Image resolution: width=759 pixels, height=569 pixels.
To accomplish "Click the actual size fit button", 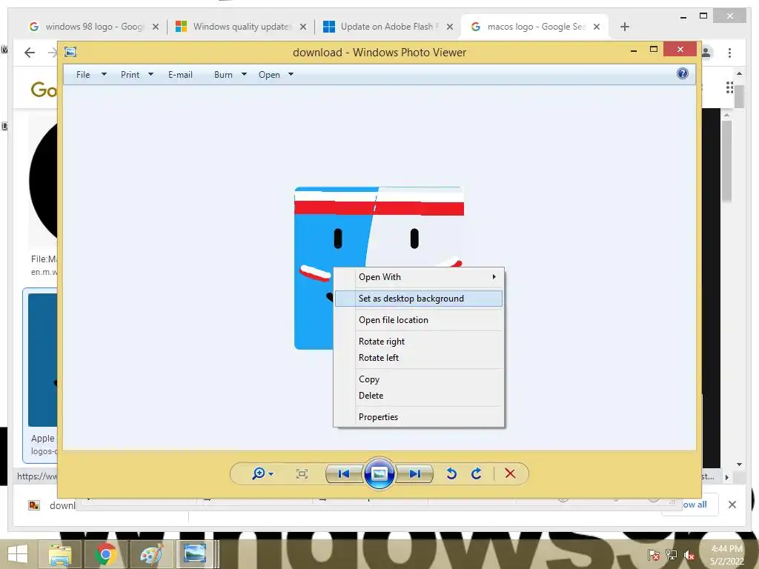I will (x=302, y=473).
